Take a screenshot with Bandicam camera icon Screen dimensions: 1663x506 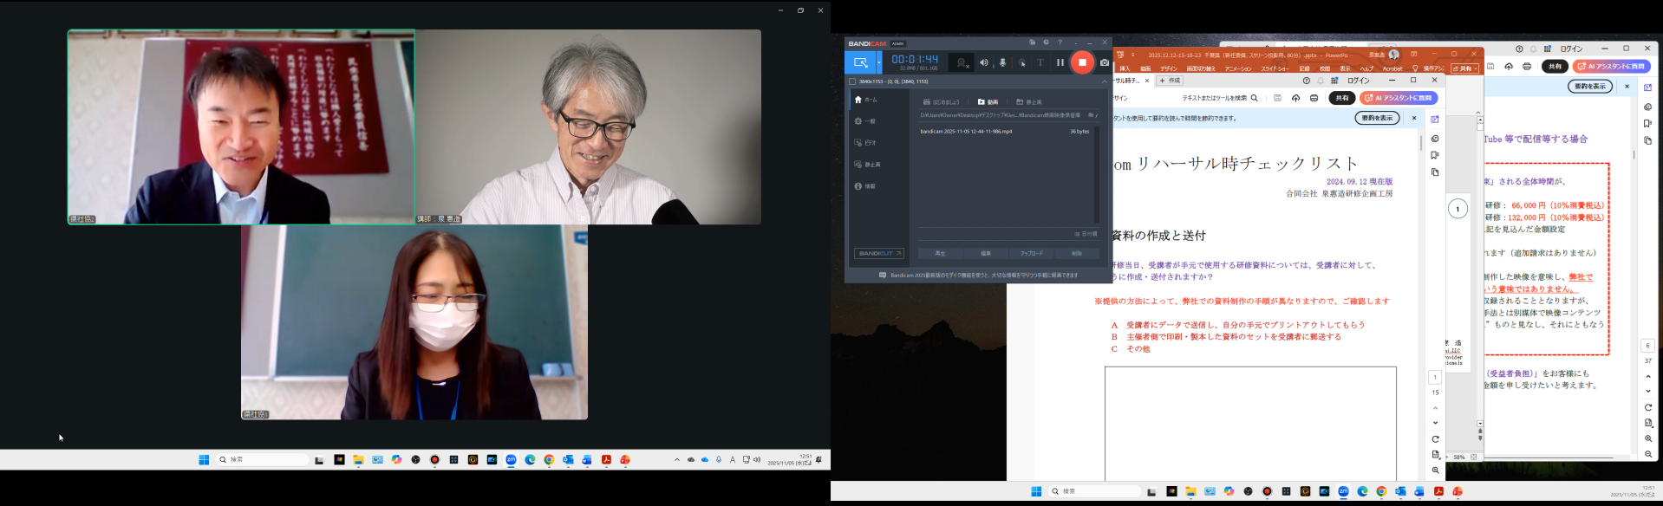click(x=1104, y=62)
